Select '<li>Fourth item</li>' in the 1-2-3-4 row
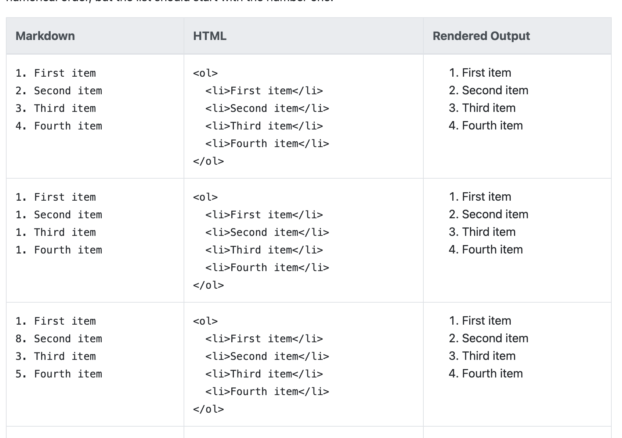The width and height of the screenshot is (622, 438). (x=267, y=143)
